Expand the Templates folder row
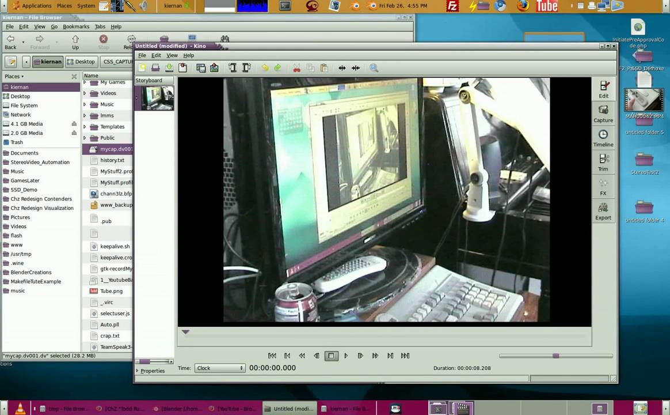Screen dimensions: 670x415 [x=85, y=127]
